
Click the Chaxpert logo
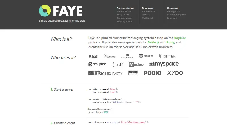point(127,56)
